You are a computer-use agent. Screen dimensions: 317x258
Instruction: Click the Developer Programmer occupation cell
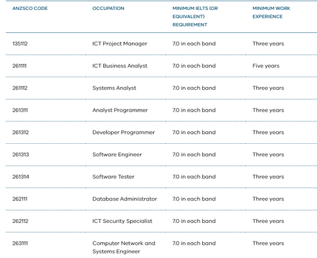[123, 133]
